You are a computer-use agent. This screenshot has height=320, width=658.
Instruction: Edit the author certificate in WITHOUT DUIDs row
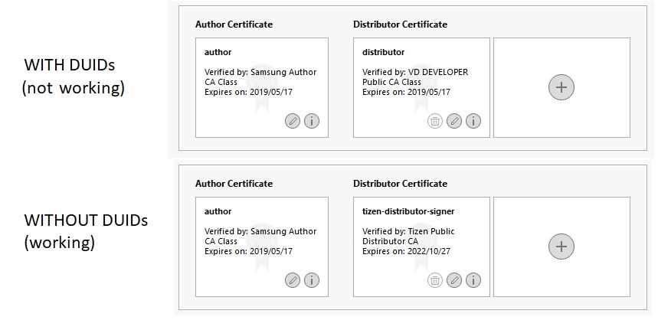[x=293, y=280]
